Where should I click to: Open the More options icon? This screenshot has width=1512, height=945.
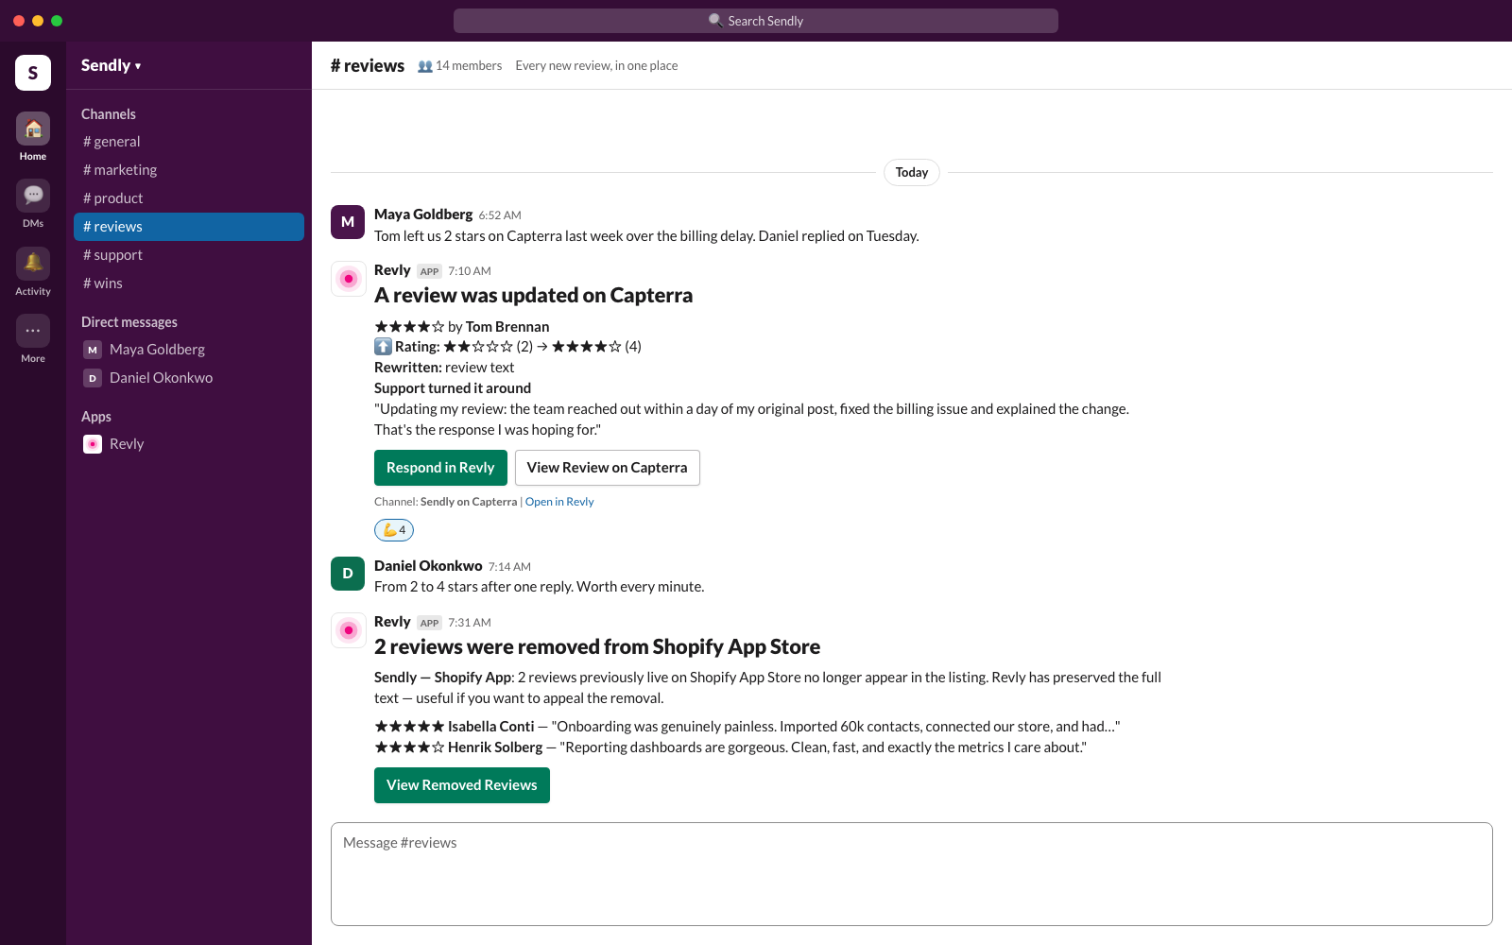point(33,330)
